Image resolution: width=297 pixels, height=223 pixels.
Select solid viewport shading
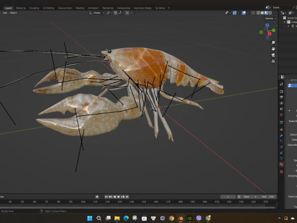click(262, 13)
